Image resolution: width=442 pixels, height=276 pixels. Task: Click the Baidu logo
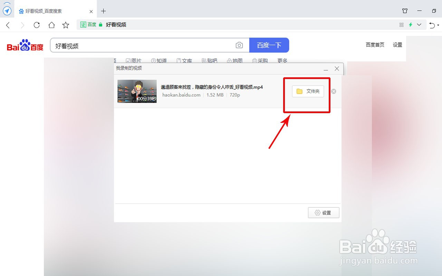(25, 45)
